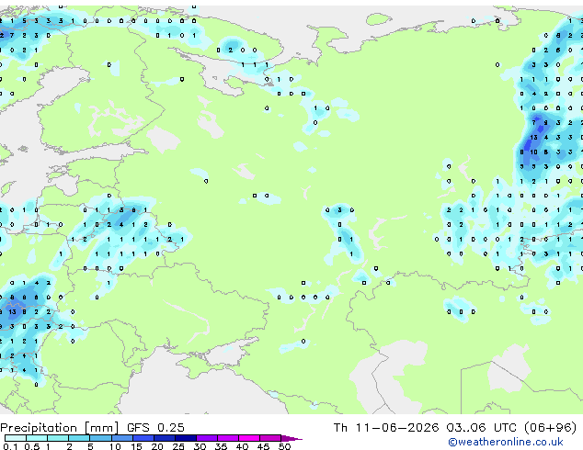Select the 45–50 mm legend color box
The width and height of the screenshot is (583, 450).
click(270, 438)
